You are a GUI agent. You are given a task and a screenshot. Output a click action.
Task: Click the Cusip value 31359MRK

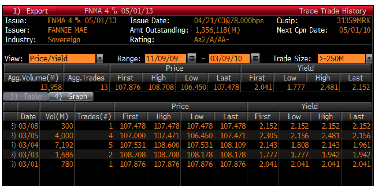click(354, 21)
